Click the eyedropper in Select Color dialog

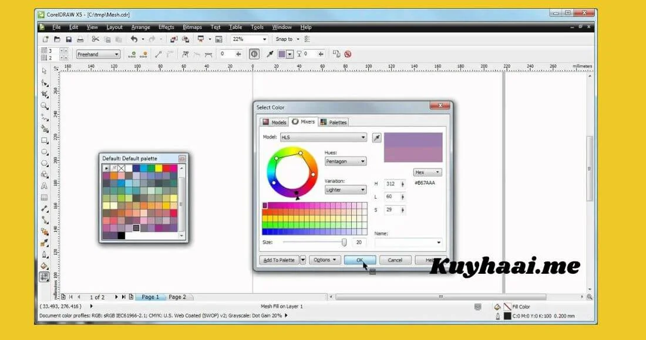[376, 138]
